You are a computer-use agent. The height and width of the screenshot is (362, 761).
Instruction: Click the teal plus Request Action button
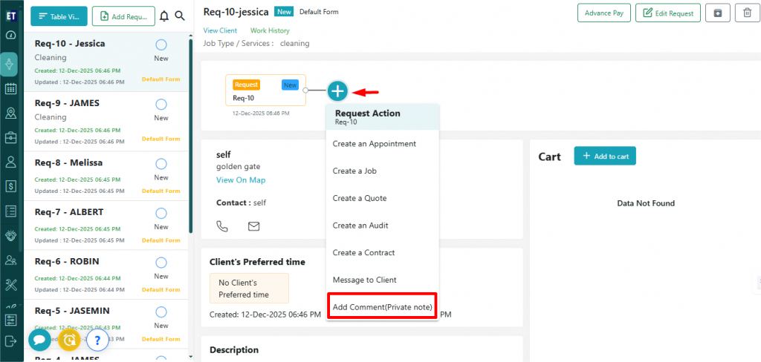[x=337, y=91]
